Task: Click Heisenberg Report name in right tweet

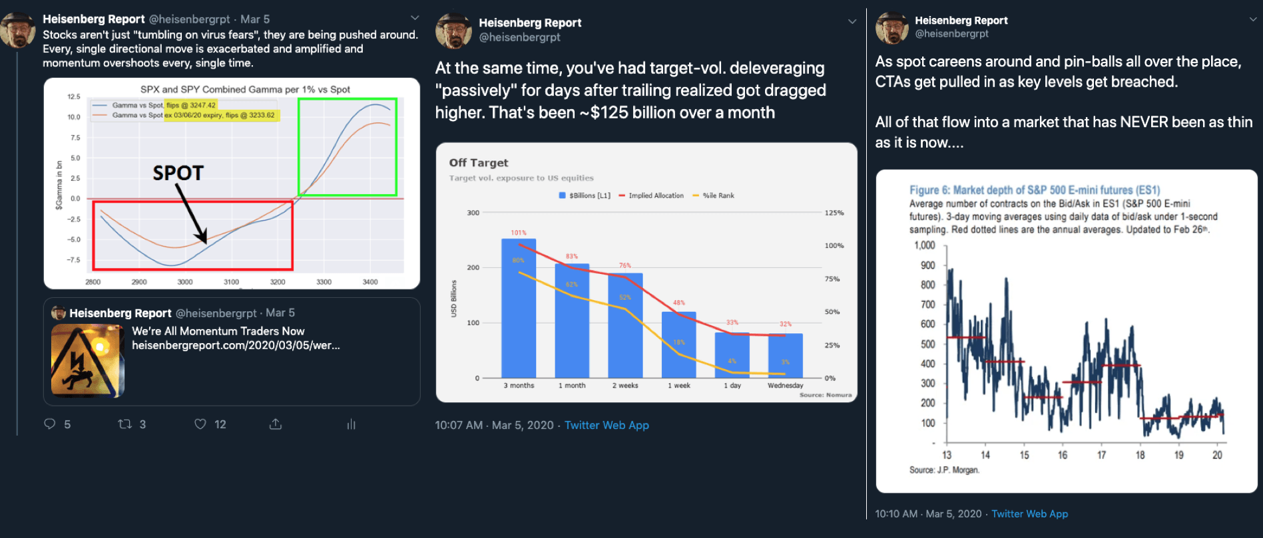Action: pyautogui.click(x=961, y=21)
